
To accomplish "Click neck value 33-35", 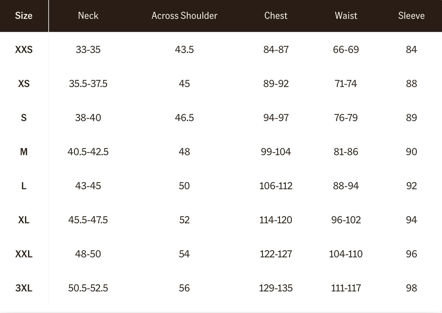I will (x=88, y=50).
